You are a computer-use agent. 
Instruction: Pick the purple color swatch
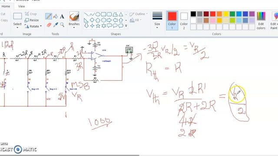click(252, 14)
